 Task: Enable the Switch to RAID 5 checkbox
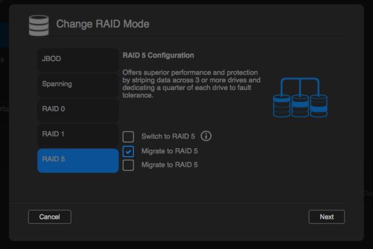click(x=128, y=137)
